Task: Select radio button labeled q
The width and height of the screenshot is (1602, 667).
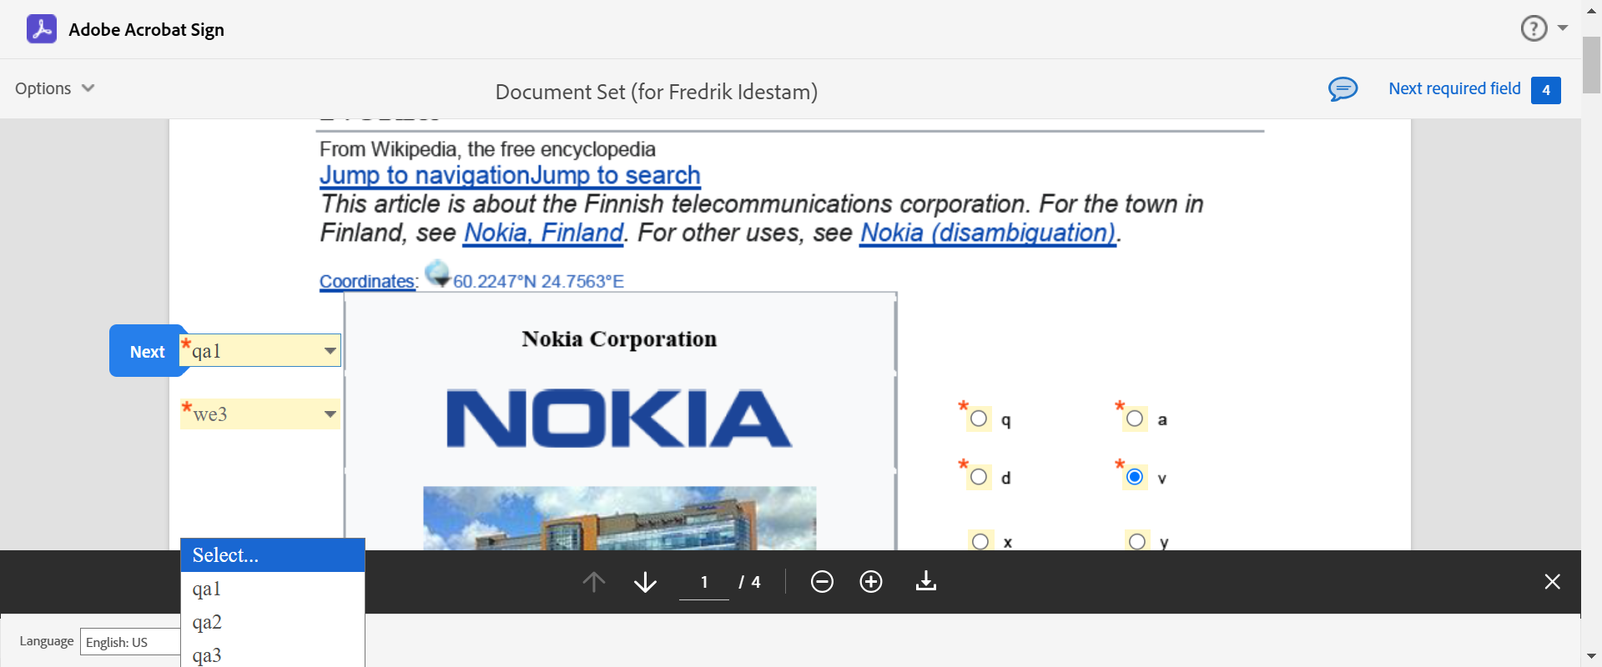Action: coord(979,419)
